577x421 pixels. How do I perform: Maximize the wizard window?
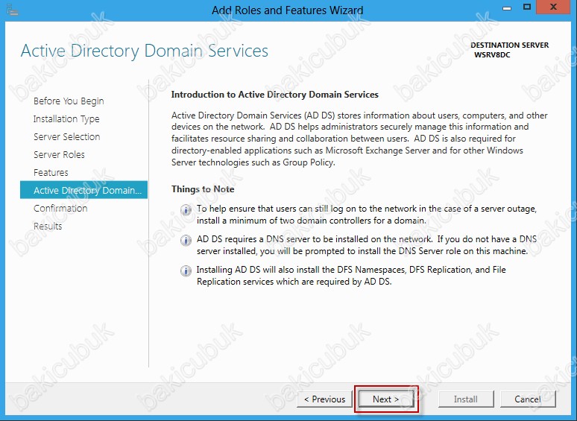[527, 7]
